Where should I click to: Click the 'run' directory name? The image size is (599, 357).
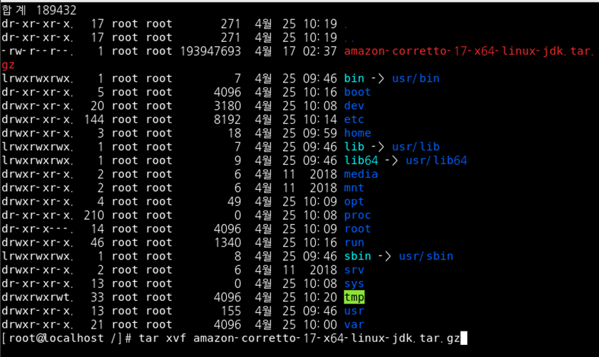tap(354, 243)
